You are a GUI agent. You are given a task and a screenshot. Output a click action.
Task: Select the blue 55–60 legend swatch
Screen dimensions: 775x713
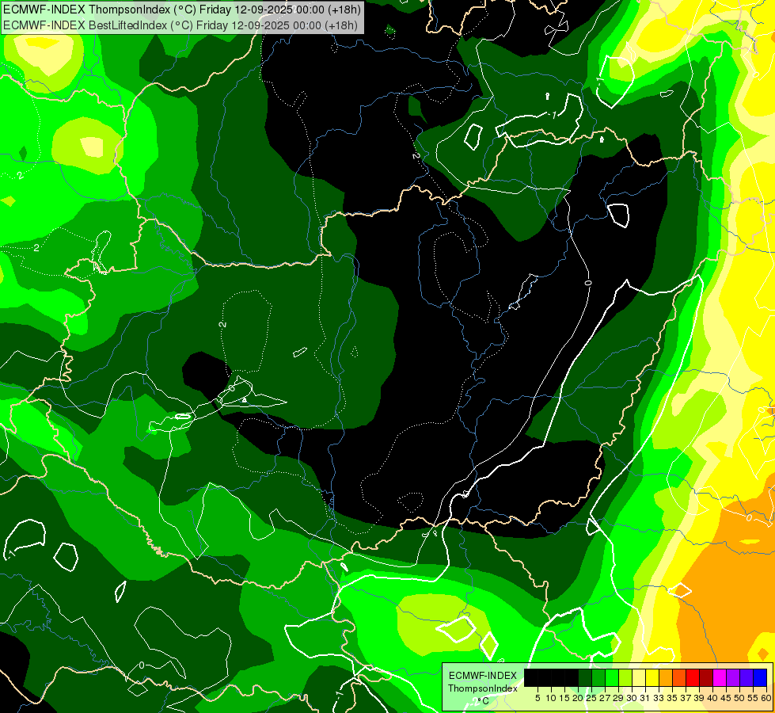(x=760, y=677)
